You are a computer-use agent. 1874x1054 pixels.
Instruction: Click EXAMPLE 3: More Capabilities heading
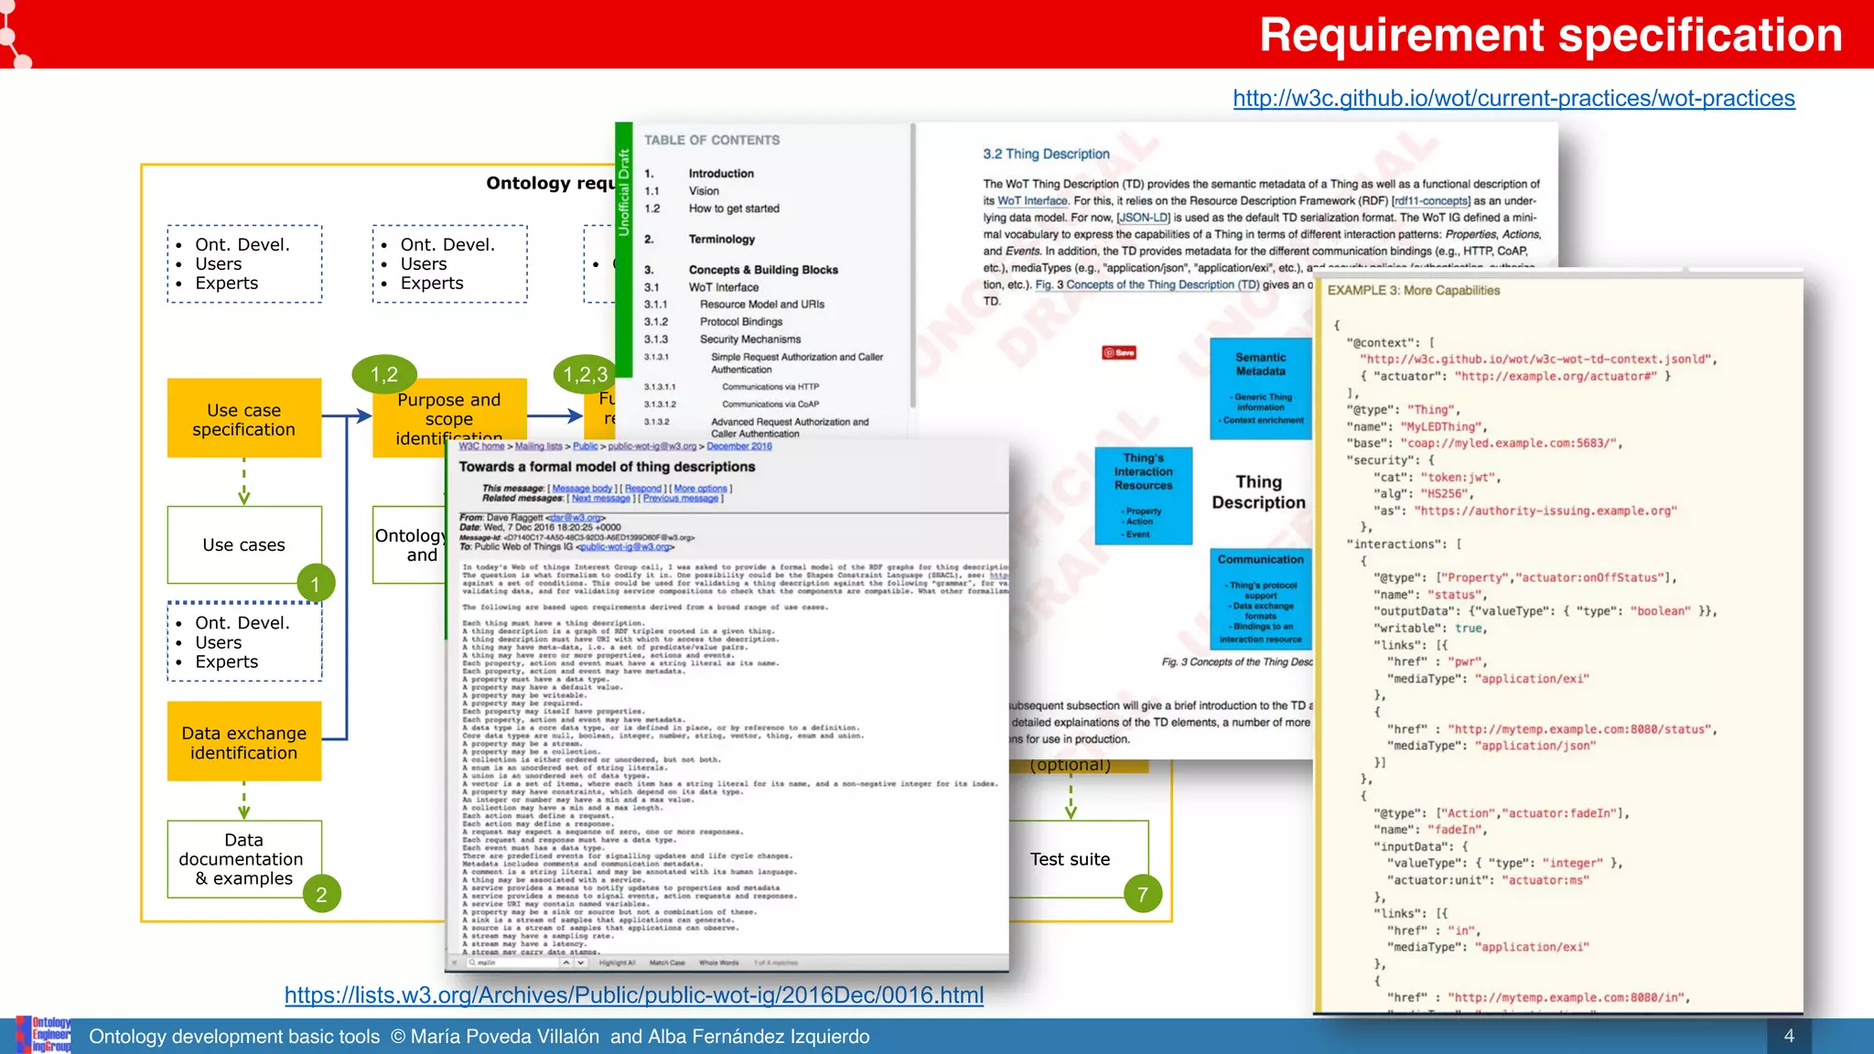coord(1414,290)
